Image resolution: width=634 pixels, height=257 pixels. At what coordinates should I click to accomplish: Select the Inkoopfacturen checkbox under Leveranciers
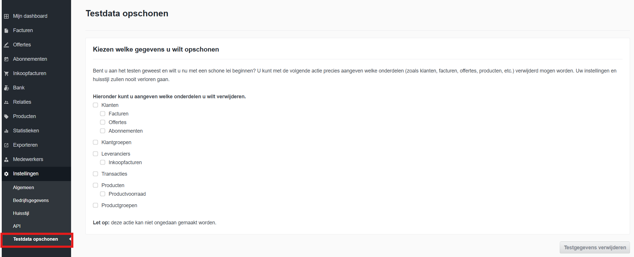(103, 162)
